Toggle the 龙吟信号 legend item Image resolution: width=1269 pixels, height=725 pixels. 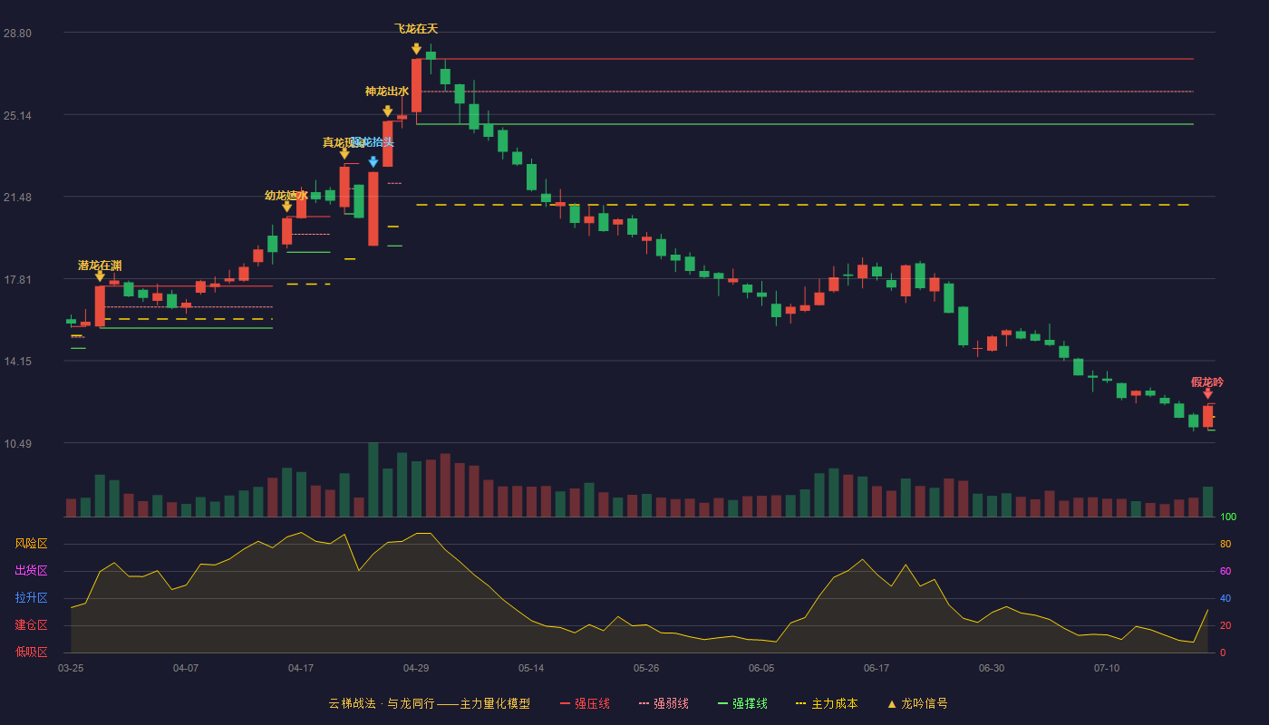(917, 703)
